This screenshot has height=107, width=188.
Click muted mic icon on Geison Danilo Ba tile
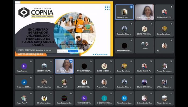tap(151, 93)
